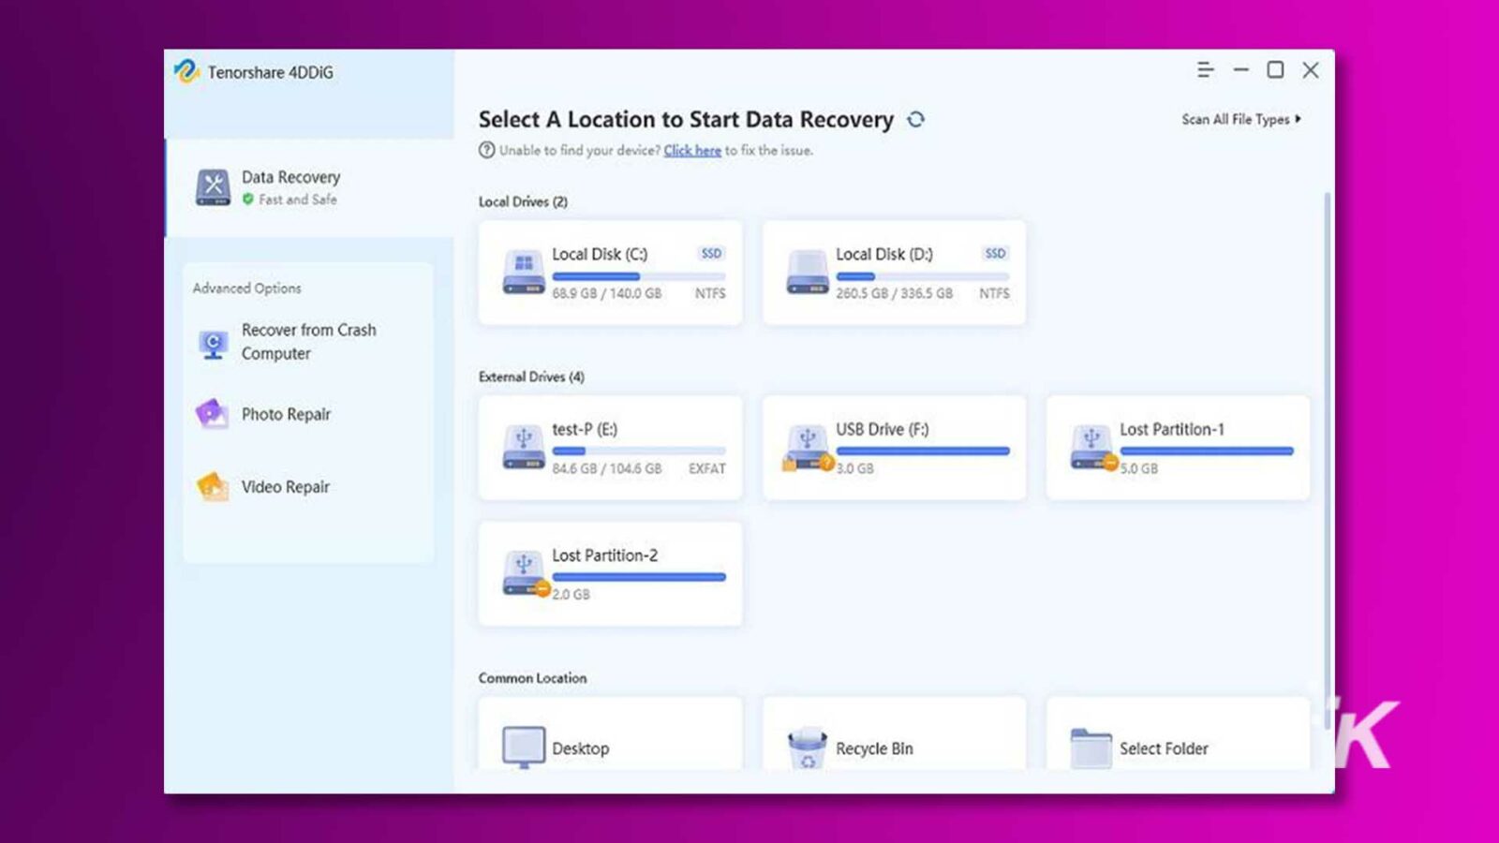Select the Local Disk (C:) label
The image size is (1499, 843).
(x=600, y=254)
